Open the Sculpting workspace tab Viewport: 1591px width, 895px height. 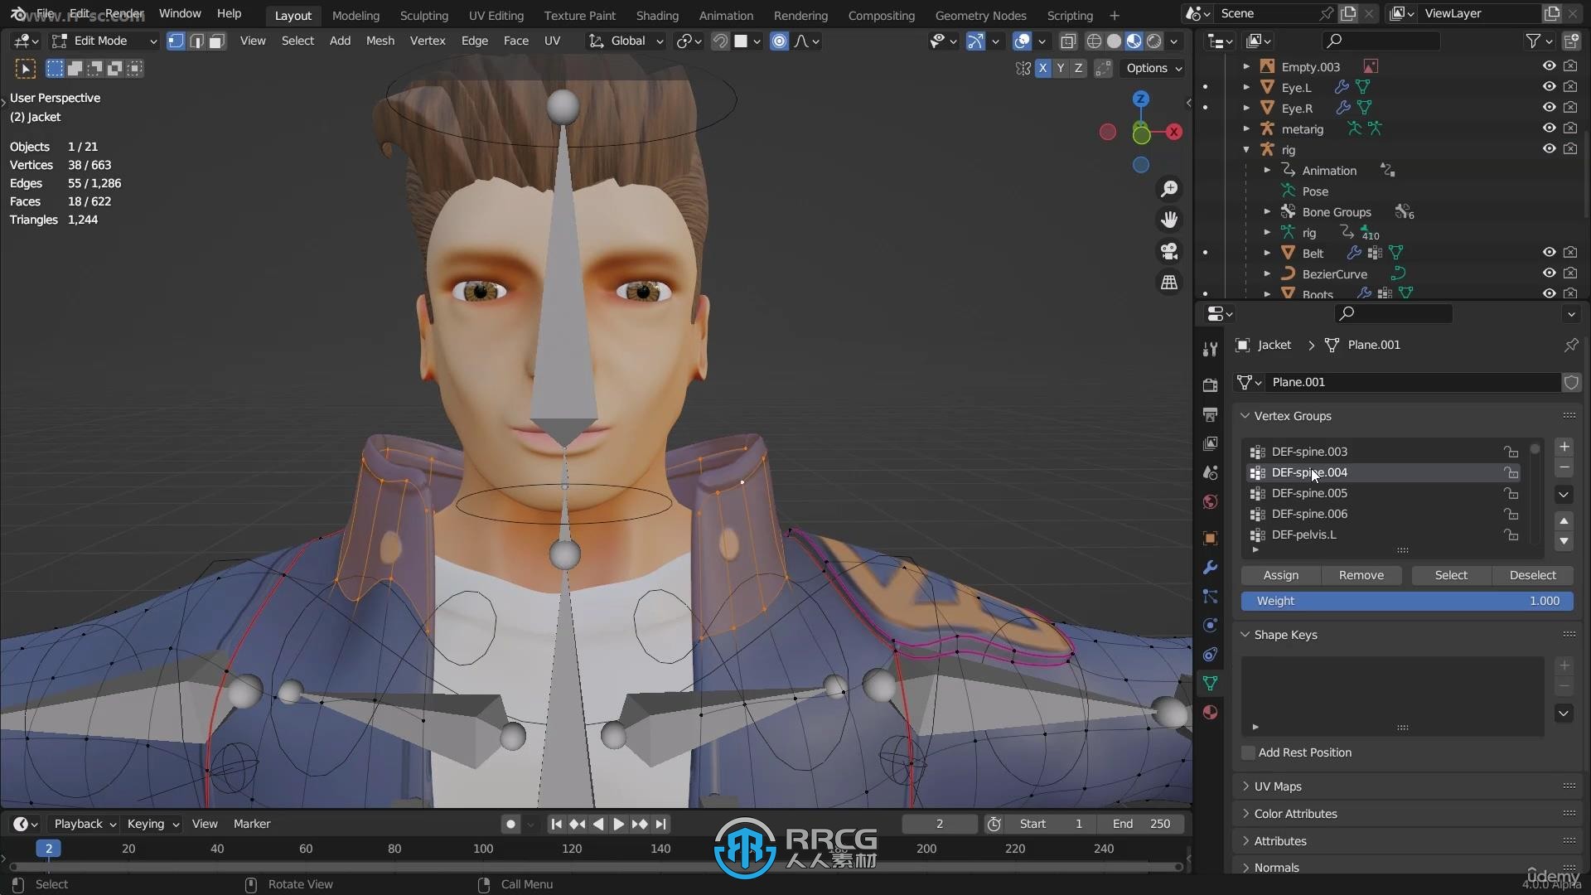[x=423, y=16]
